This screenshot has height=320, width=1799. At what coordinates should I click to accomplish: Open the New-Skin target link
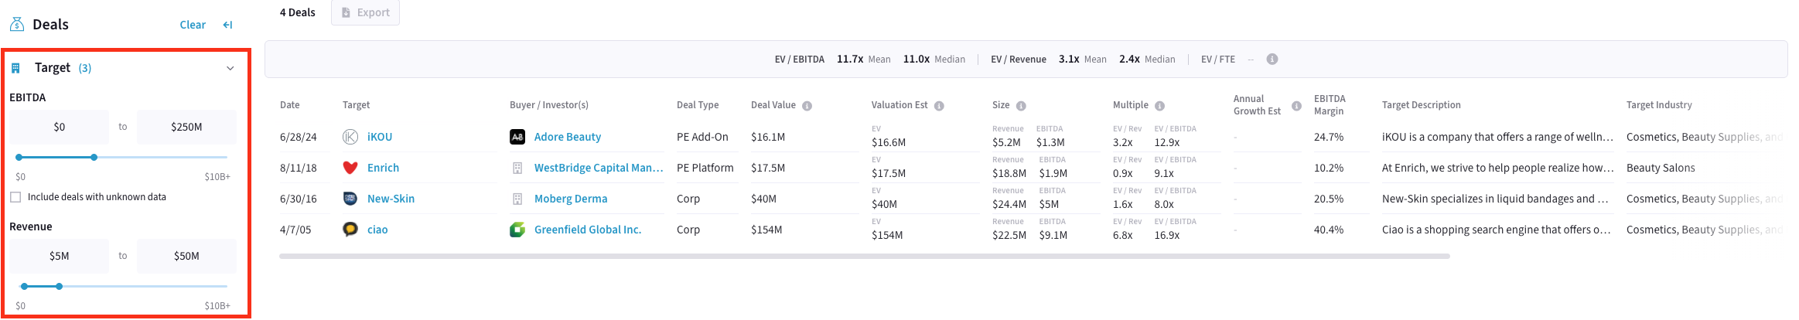391,199
